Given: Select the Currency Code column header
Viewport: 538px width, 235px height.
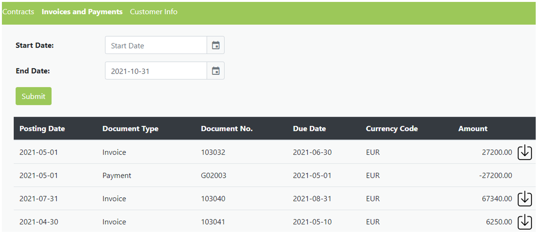Looking at the screenshot, I should coord(392,129).
